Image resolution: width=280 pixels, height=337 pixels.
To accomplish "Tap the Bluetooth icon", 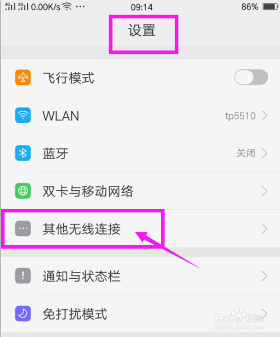I will pos(23,153).
